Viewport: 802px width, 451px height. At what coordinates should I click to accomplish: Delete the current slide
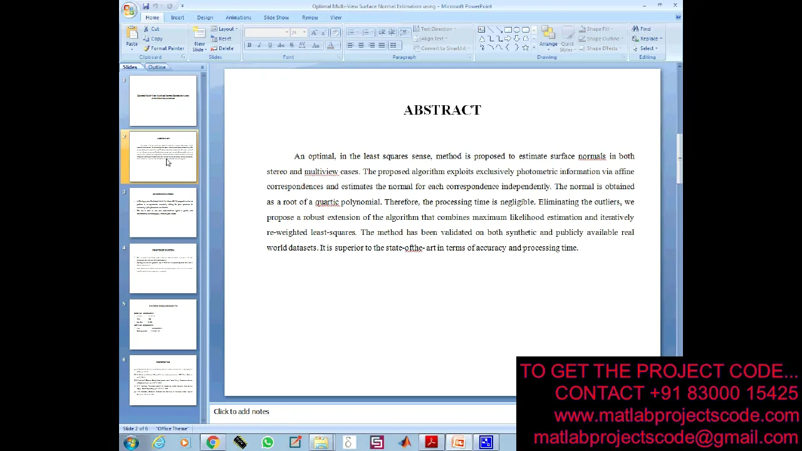(x=221, y=48)
